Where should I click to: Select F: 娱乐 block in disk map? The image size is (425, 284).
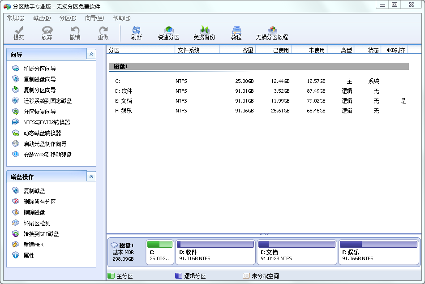[379, 252]
